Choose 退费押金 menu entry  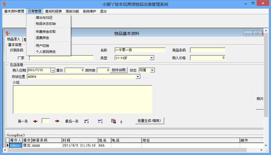tap(42, 38)
